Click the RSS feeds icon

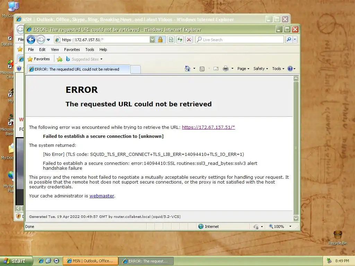[x=202, y=69]
